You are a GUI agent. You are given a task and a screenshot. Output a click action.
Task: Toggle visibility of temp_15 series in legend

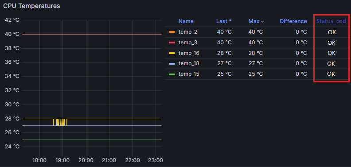pyautogui.click(x=189, y=74)
